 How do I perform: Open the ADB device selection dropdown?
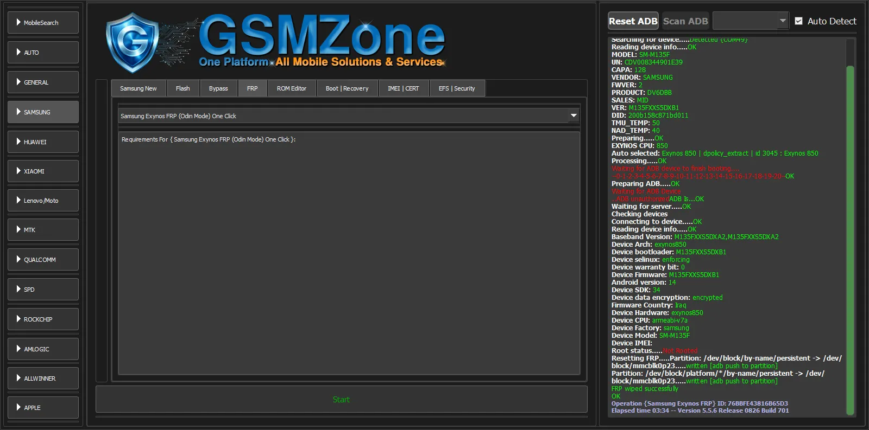click(x=751, y=21)
